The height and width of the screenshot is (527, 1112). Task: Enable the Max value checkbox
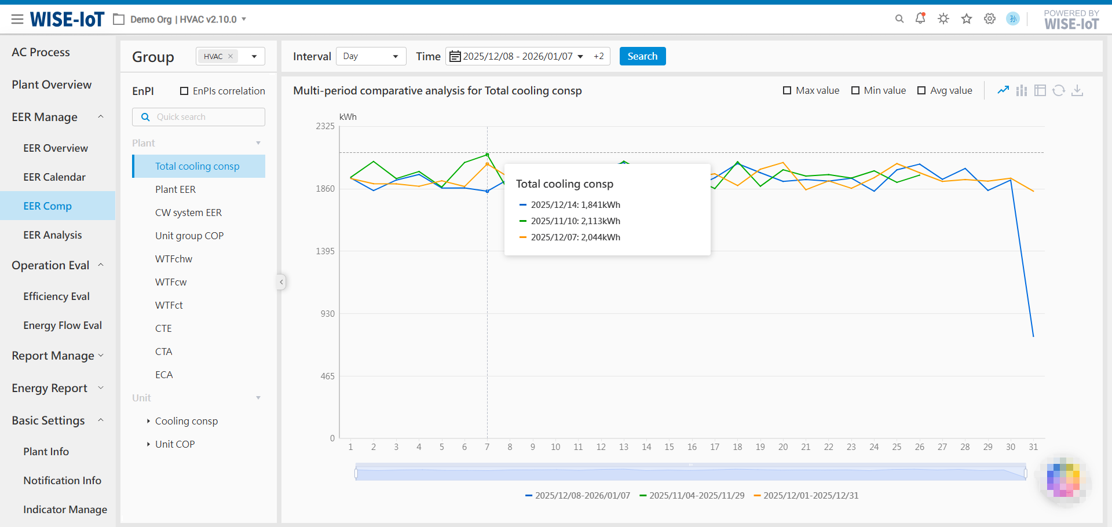[x=787, y=90]
